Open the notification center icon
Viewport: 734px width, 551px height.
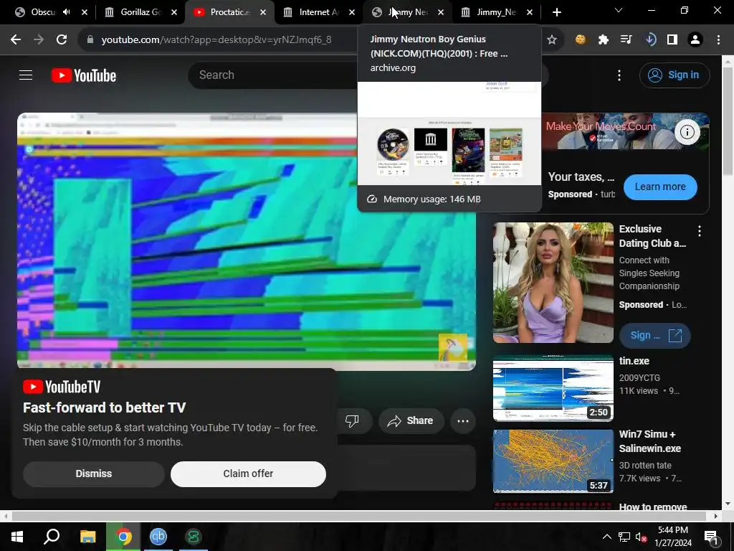[711, 537]
